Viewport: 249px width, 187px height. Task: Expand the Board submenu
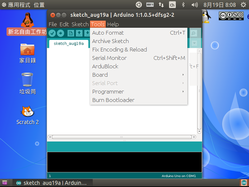point(138,75)
